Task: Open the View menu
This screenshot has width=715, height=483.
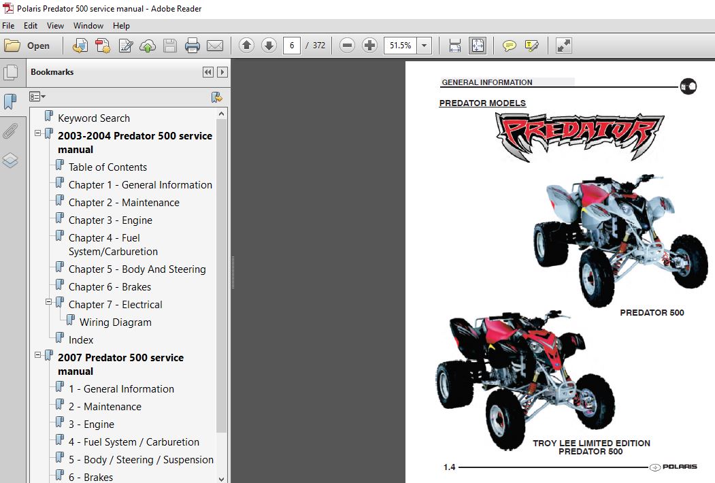Action: point(55,26)
